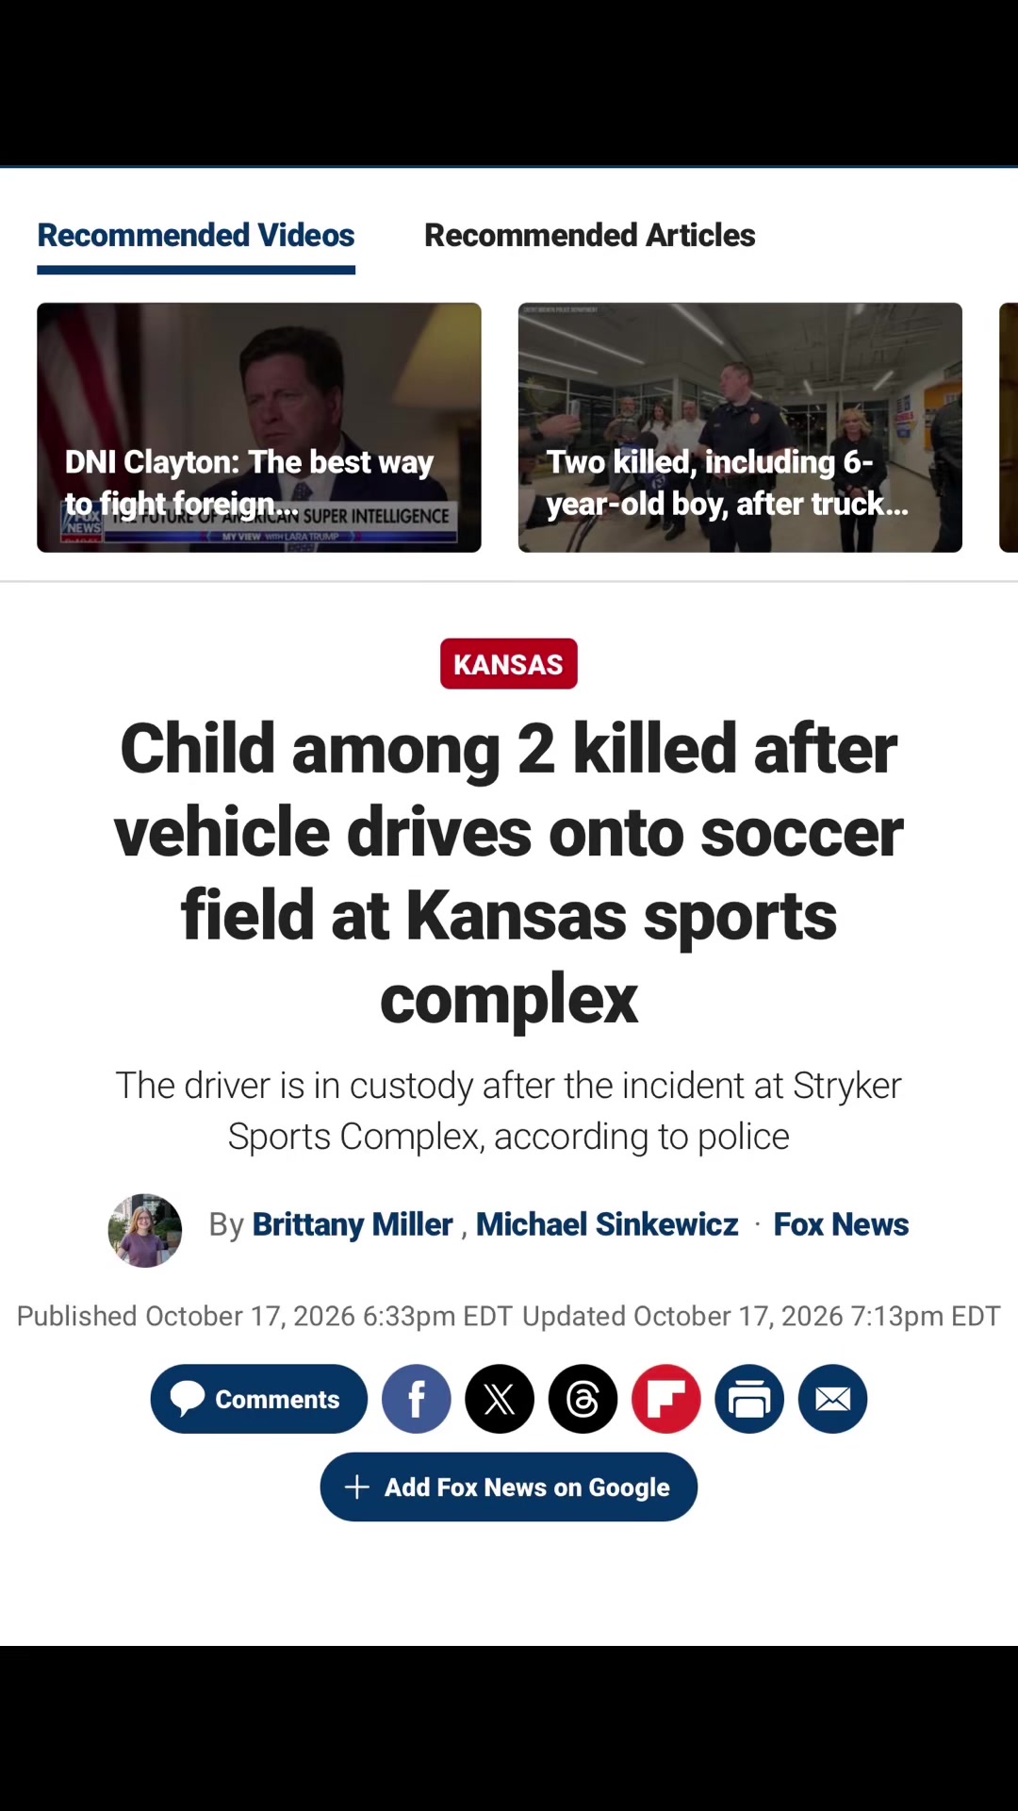Screen dimensions: 1018x1811
Task: Open the partially visible third video card
Action: point(1009,427)
